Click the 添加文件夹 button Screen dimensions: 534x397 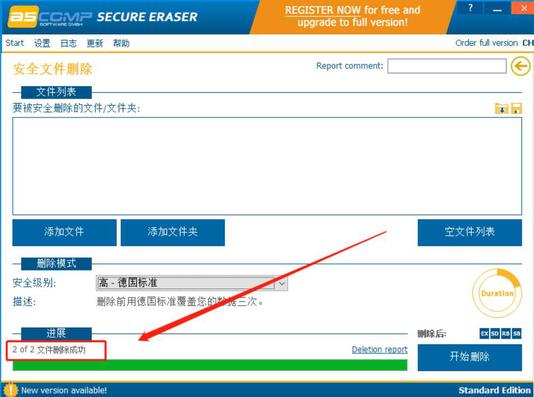click(173, 232)
